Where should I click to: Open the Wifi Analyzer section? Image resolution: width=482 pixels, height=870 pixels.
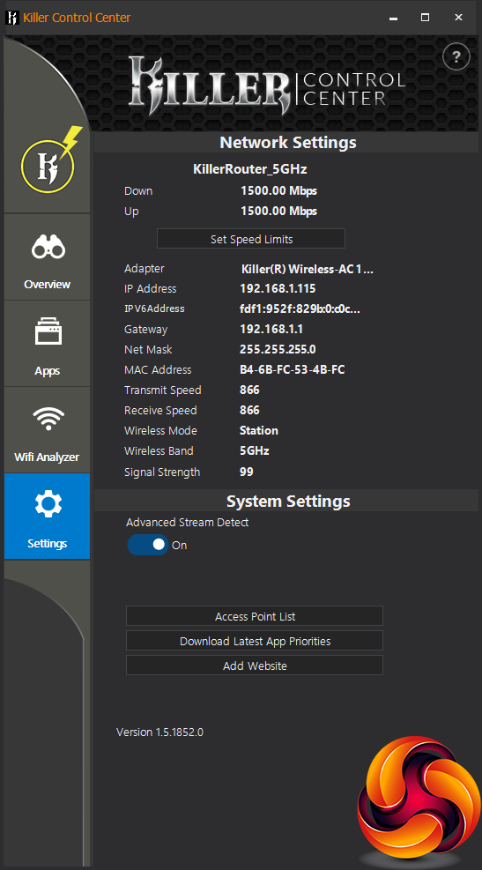point(48,430)
